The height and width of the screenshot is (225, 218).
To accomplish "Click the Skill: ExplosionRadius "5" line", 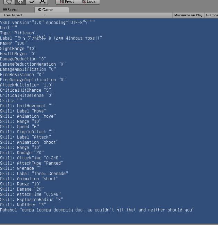I will (32, 200).
